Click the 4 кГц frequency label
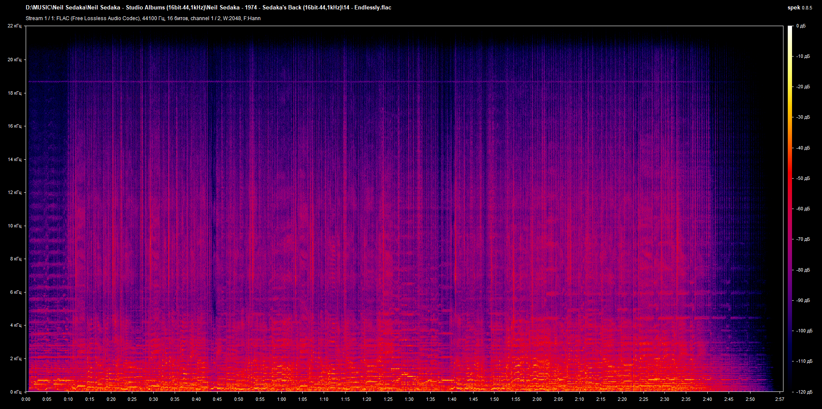The height and width of the screenshot is (409, 822). coord(16,325)
